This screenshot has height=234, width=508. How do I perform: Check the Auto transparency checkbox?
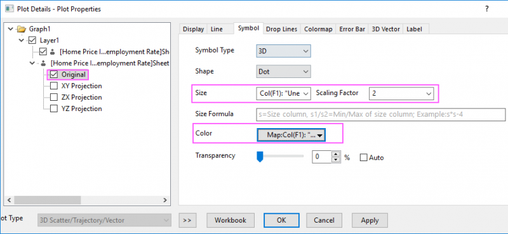pyautogui.click(x=363, y=158)
